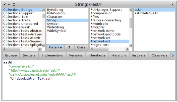Expand more toolbar buttons with right arrow
Image resolution: width=177 pixels, height=102 pixels.
coord(173,55)
